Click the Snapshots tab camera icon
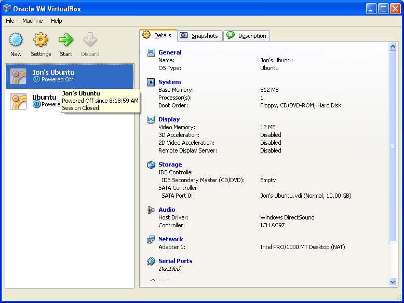 tap(183, 35)
